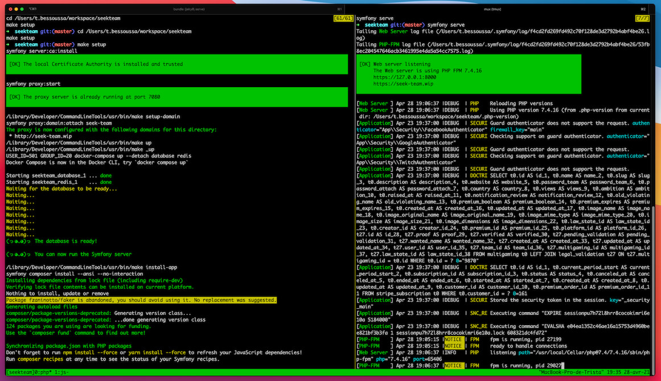Maximize the terminal with the green button

(22, 9)
